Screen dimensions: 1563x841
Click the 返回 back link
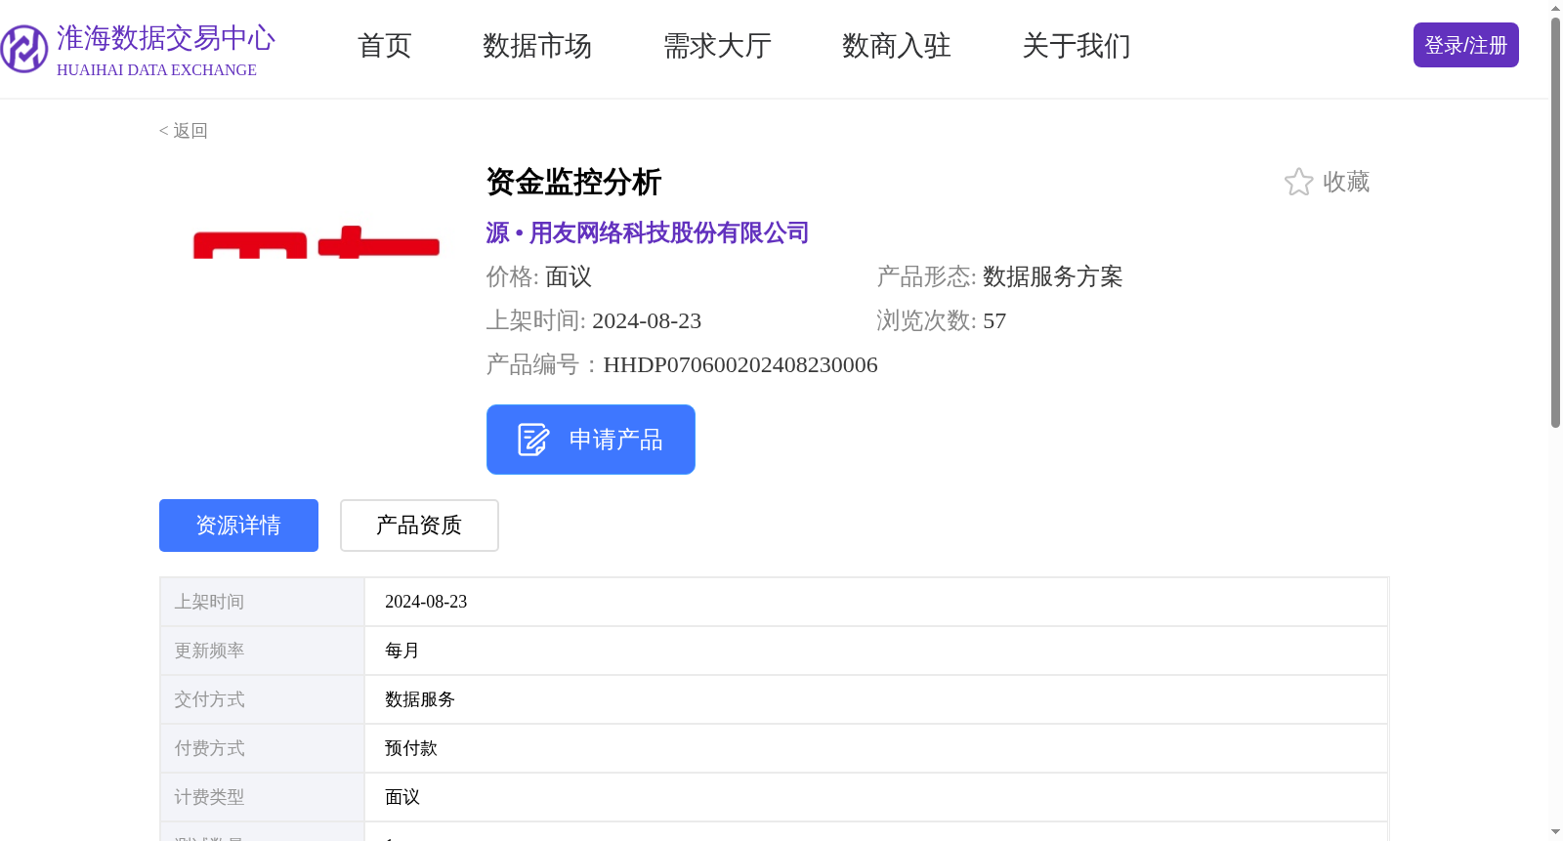pos(184,131)
